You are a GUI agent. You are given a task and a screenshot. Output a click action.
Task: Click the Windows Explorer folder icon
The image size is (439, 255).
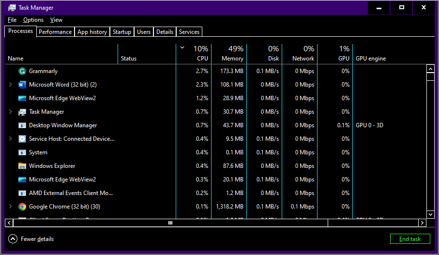[x=22, y=166]
